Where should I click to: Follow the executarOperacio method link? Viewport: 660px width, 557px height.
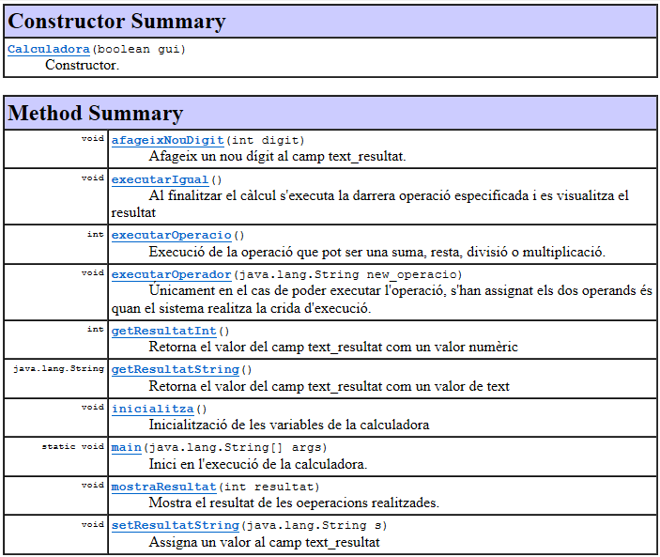171,235
